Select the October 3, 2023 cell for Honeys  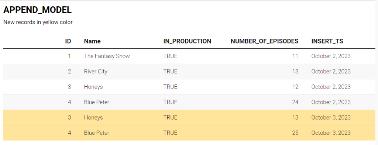pos(331,118)
